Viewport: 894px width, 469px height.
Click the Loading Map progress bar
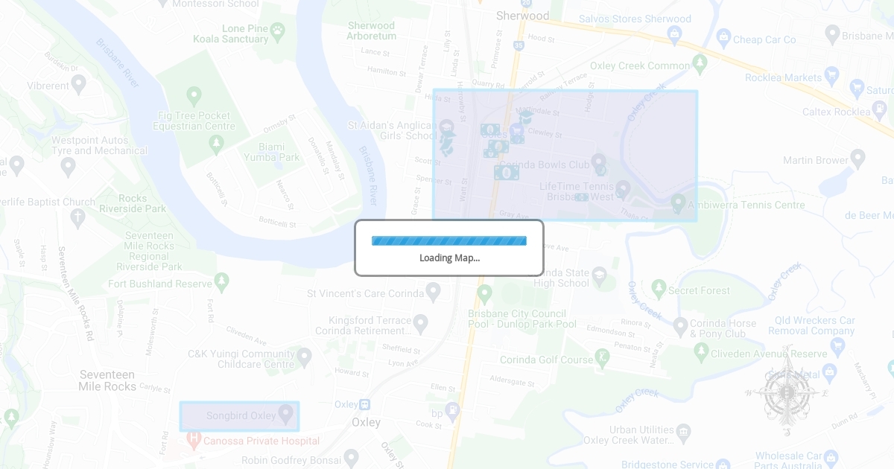tap(449, 240)
